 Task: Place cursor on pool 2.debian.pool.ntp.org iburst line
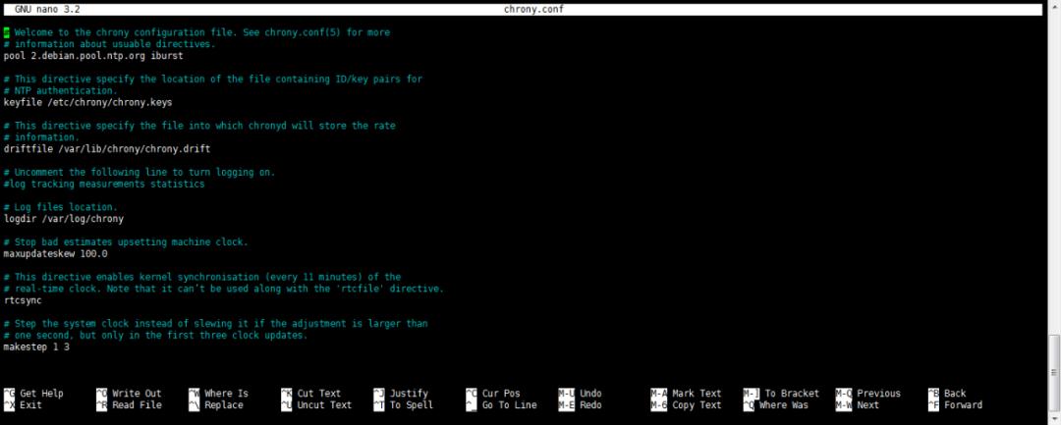tap(93, 56)
